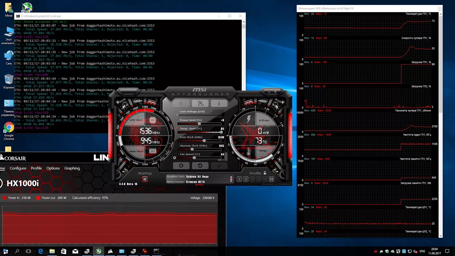The image size is (455, 256).
Task: Open muted volume speaker tray icon
Action: point(415,251)
